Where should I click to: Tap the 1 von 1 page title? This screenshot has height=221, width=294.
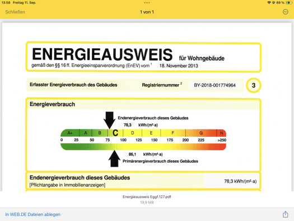click(x=147, y=12)
